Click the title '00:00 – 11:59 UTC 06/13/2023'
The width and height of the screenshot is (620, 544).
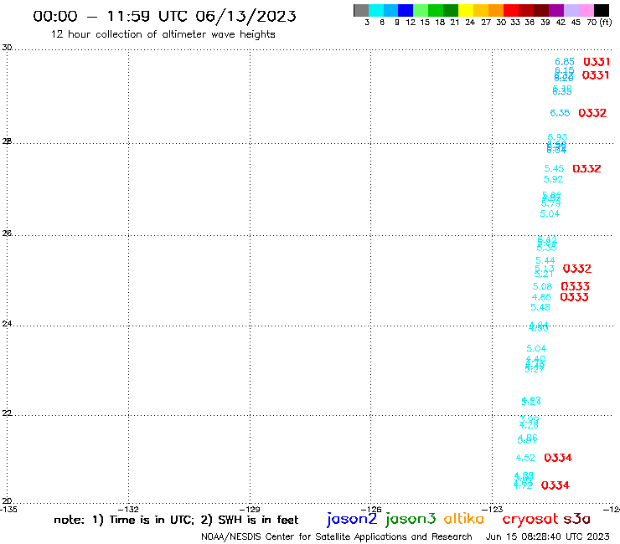[164, 16]
